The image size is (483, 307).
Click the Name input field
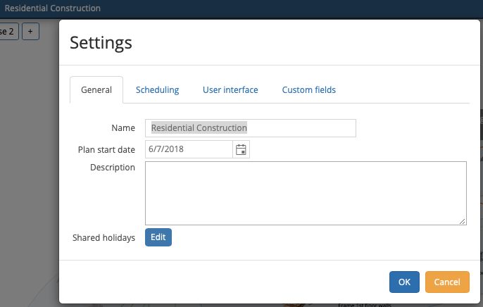point(251,128)
